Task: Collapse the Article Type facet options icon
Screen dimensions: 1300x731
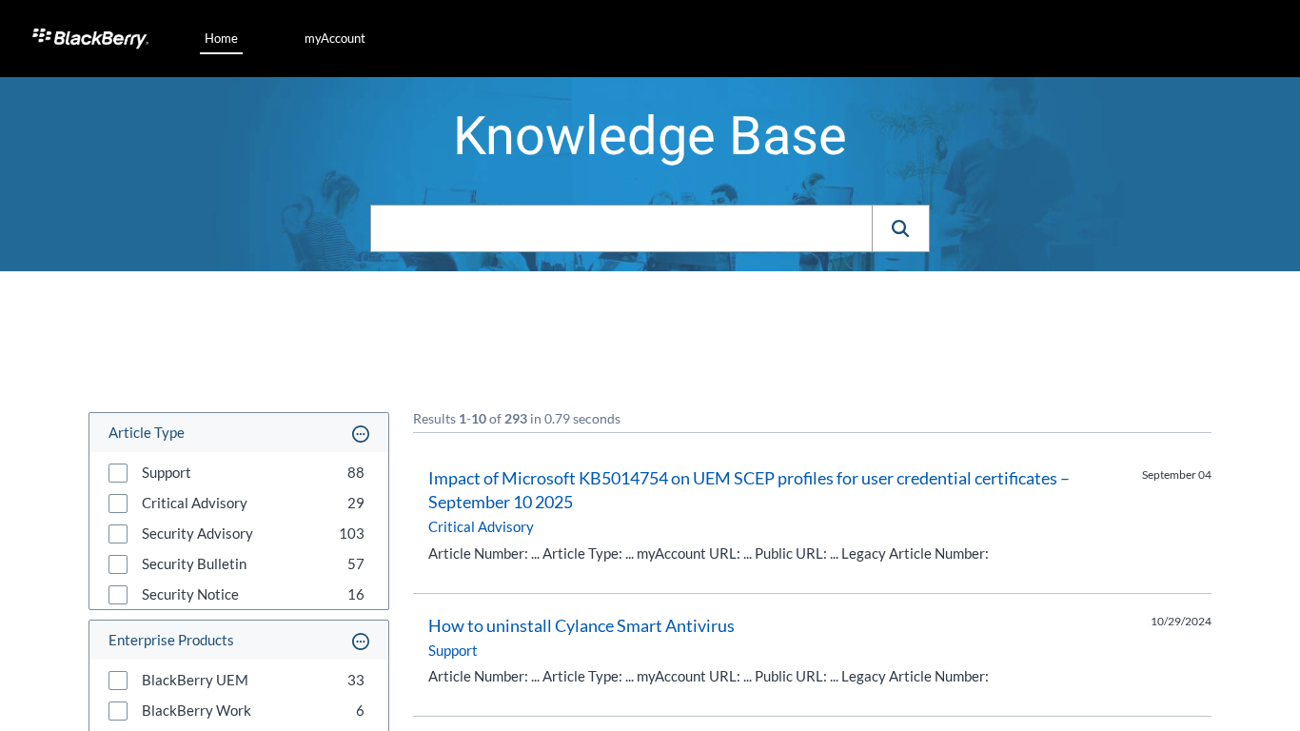Action: [x=361, y=434]
